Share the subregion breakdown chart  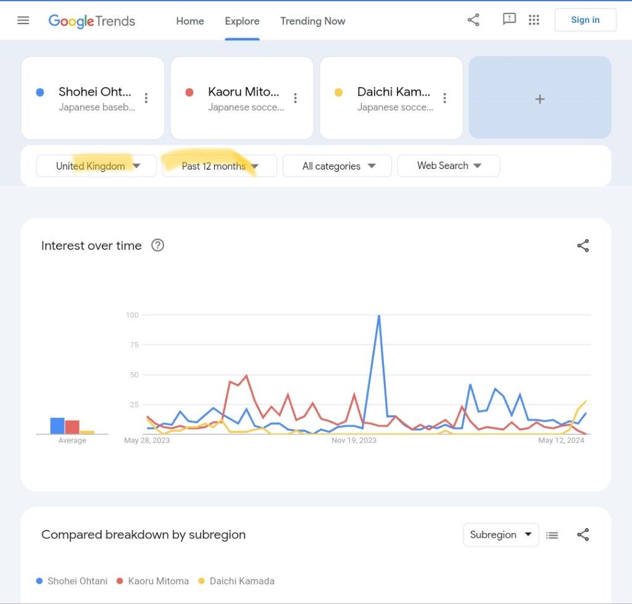point(583,535)
